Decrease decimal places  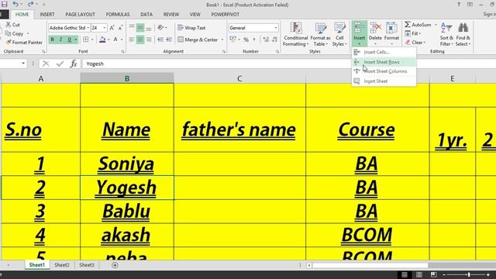point(274,40)
